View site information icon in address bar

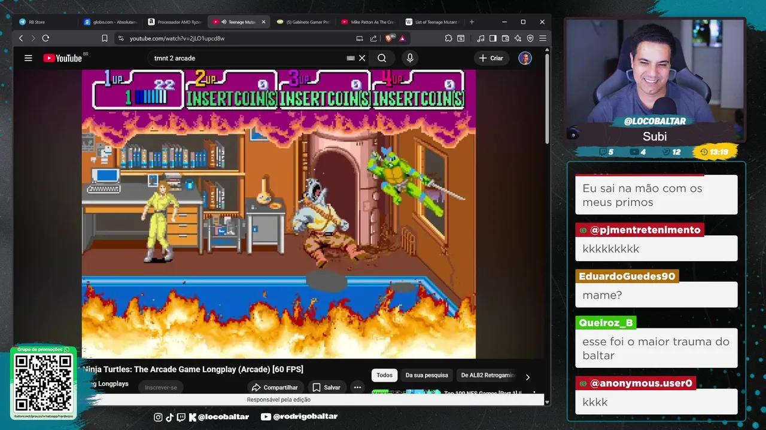tap(120, 38)
